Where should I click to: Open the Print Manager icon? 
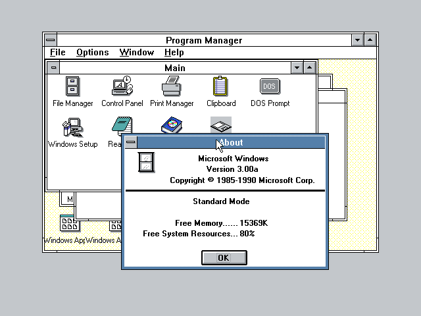pyautogui.click(x=172, y=86)
